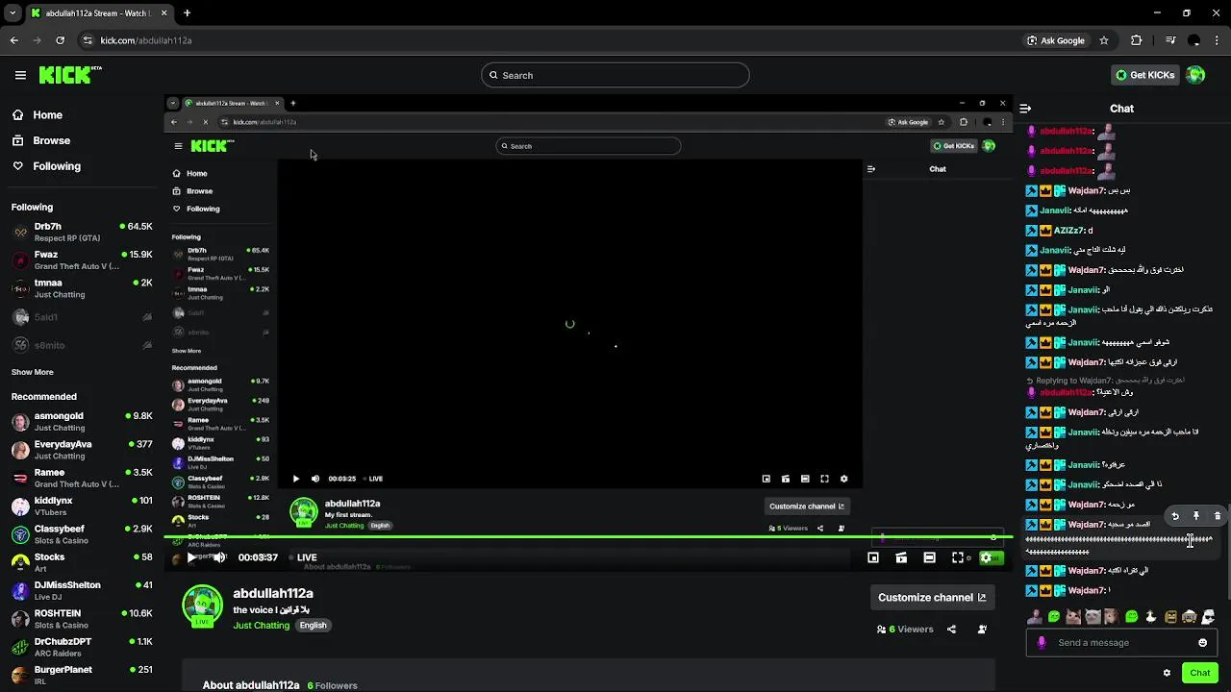1231x692 pixels.
Task: Open your profile avatar beside Get KICKs
Action: (x=1195, y=75)
